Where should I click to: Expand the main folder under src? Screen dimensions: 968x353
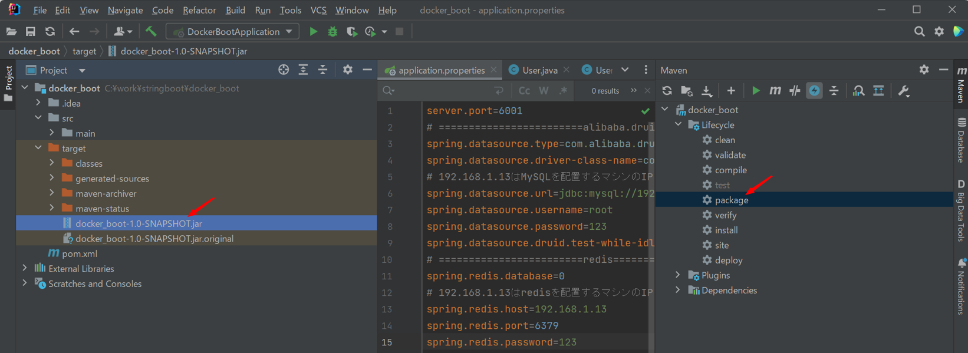(x=52, y=133)
